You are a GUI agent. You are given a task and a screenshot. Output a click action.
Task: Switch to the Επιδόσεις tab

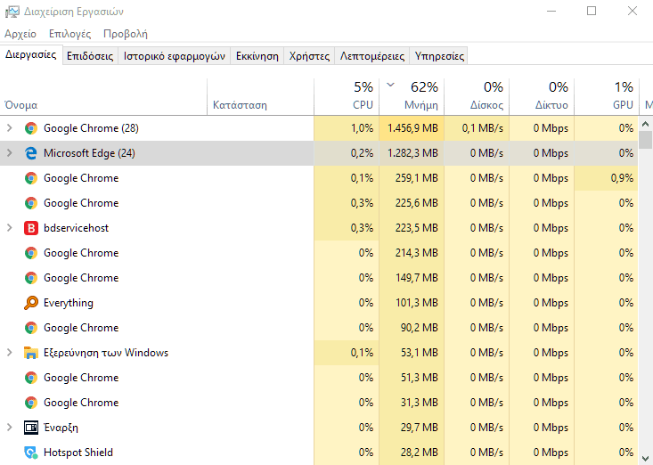[90, 56]
